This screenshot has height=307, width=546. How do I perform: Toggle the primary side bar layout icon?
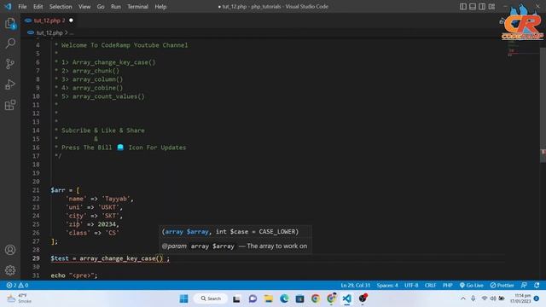tap(462, 6)
